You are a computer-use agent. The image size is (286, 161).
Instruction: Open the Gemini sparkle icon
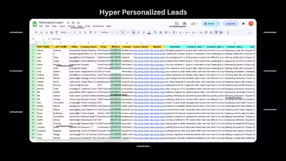[243, 24]
